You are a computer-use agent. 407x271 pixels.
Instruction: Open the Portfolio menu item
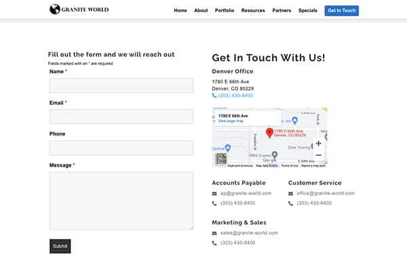225,11
